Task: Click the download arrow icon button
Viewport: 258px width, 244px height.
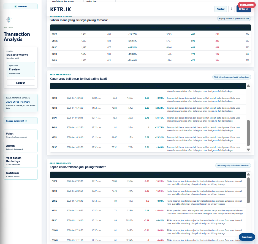Action: [x=232, y=9]
